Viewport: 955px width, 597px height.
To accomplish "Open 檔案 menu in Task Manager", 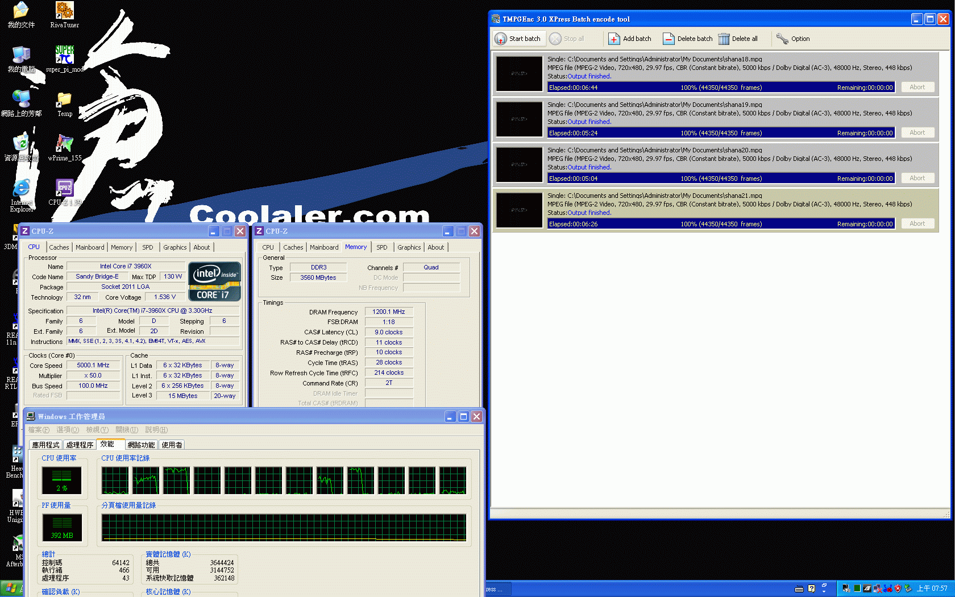I will click(39, 430).
